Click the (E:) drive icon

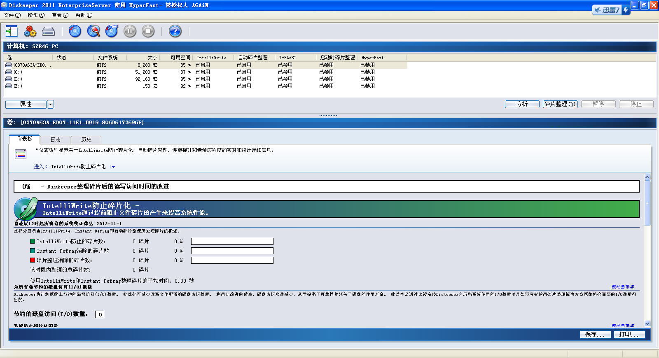(x=9, y=86)
